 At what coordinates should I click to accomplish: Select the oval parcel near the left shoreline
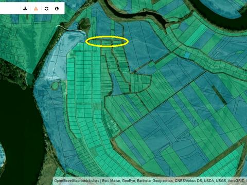[x=56, y=85]
